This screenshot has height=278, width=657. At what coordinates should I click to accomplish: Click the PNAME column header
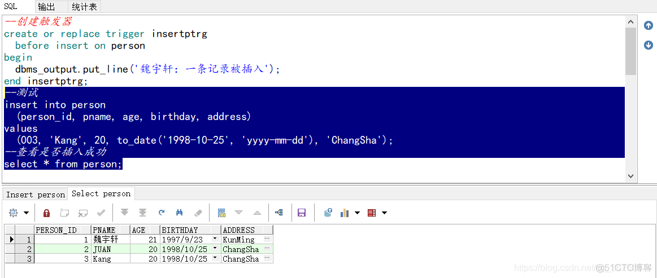tap(111, 230)
